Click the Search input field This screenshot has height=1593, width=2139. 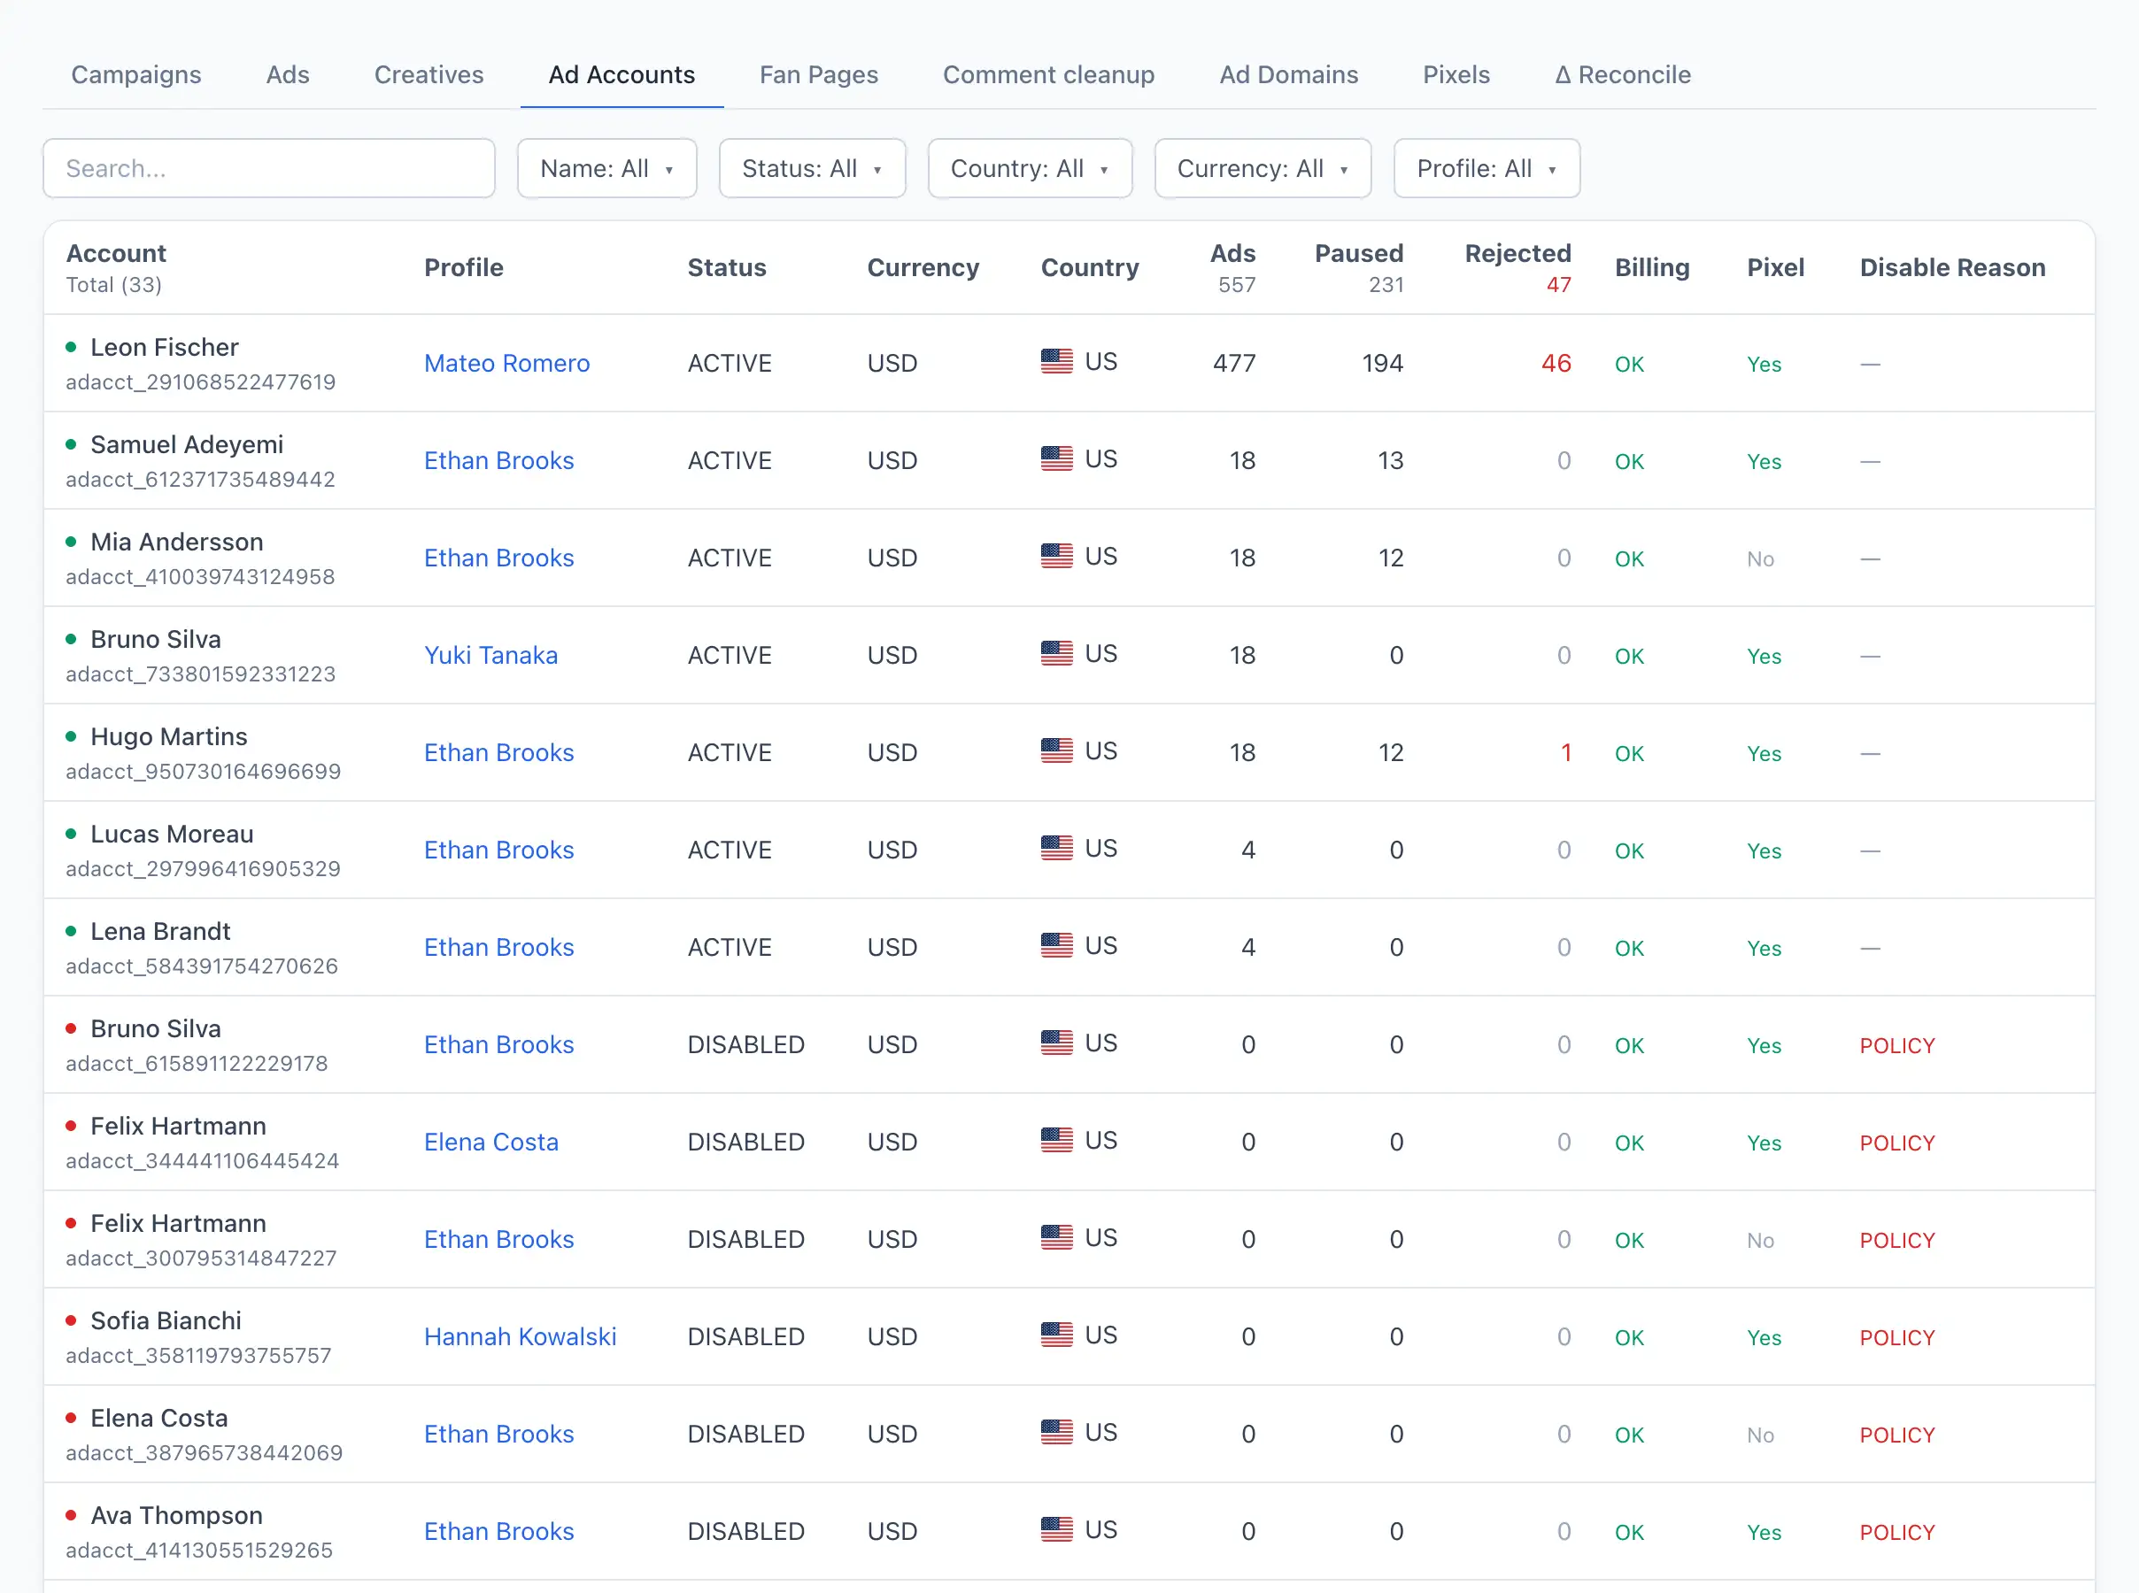[269, 169]
